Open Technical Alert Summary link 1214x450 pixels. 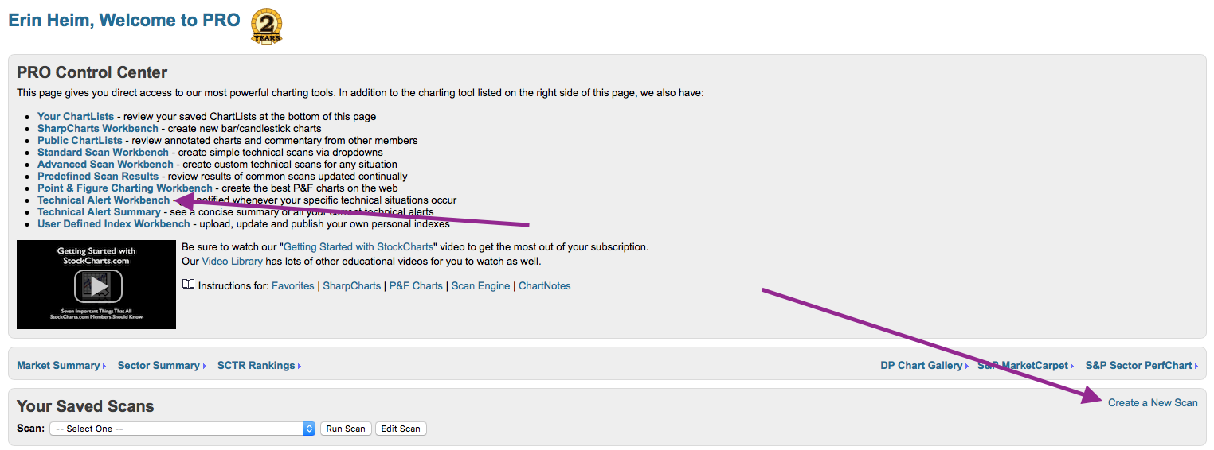tap(99, 211)
